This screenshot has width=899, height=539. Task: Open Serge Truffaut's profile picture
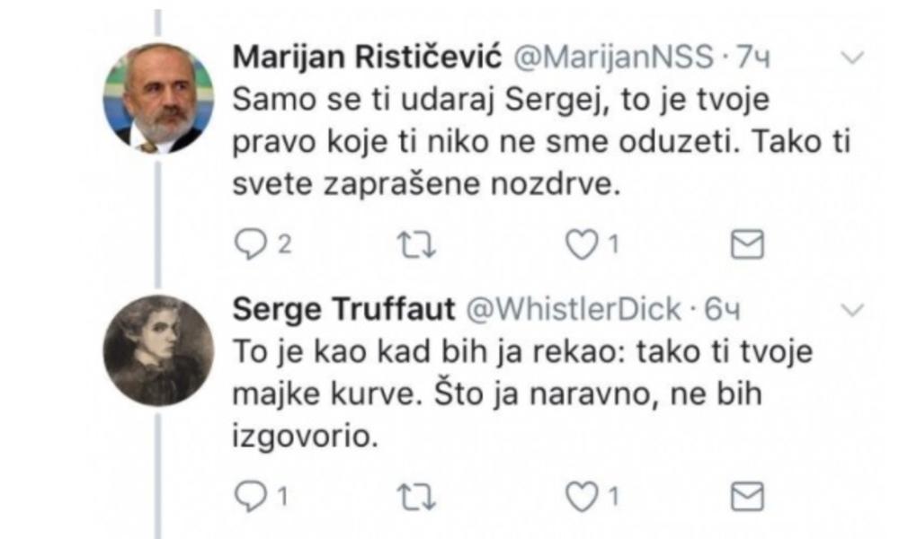tap(159, 350)
